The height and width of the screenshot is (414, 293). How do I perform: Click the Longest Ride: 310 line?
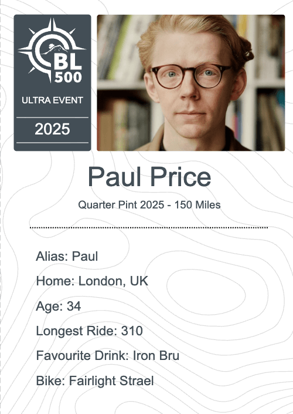coord(89,331)
